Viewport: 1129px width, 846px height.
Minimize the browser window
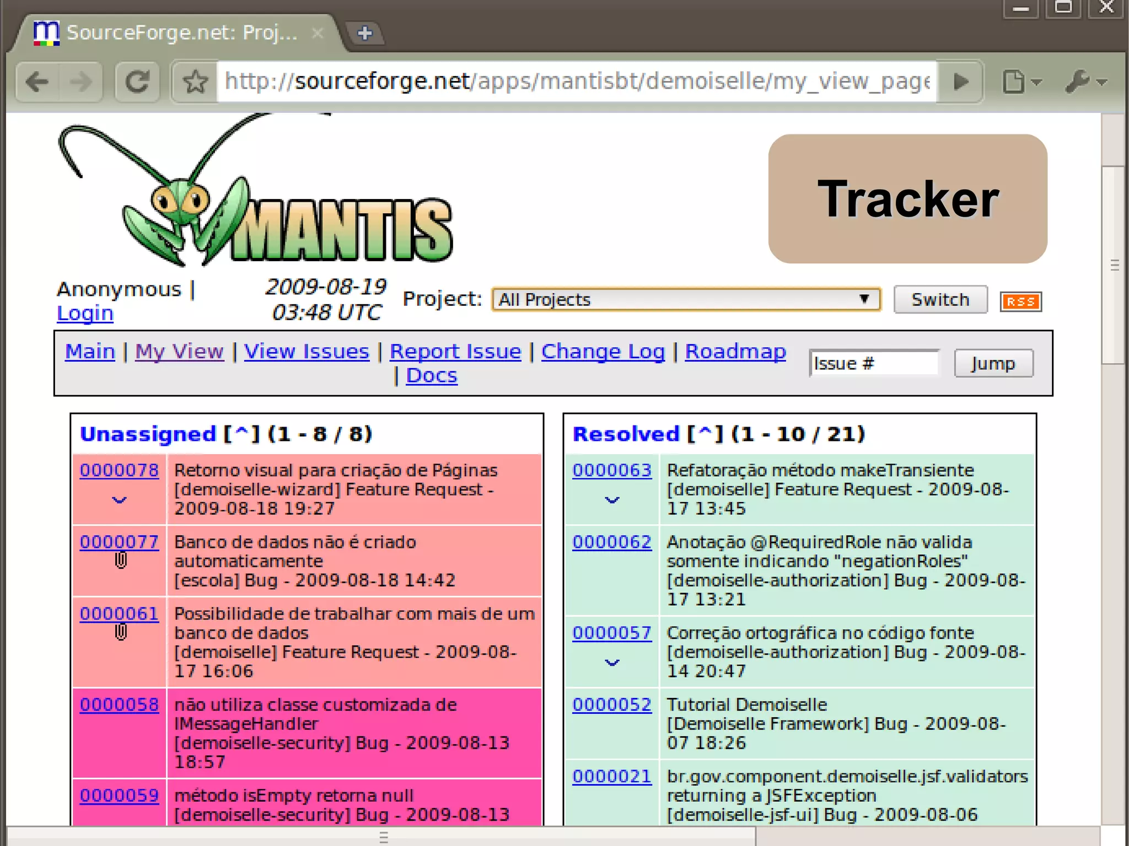[1021, 9]
